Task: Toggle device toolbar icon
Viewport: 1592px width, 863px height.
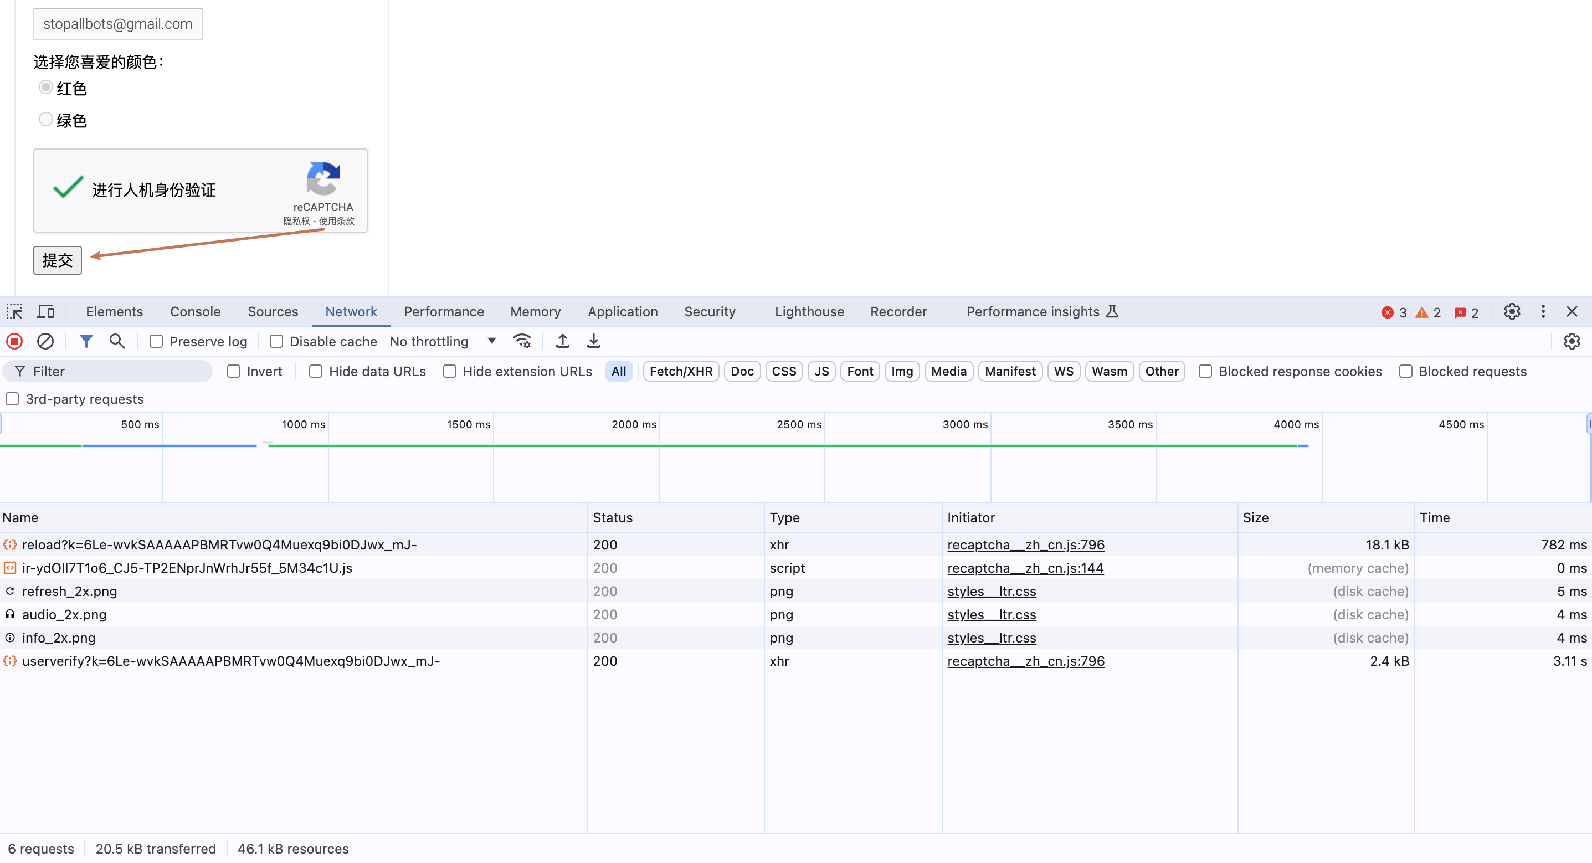Action: 46,311
